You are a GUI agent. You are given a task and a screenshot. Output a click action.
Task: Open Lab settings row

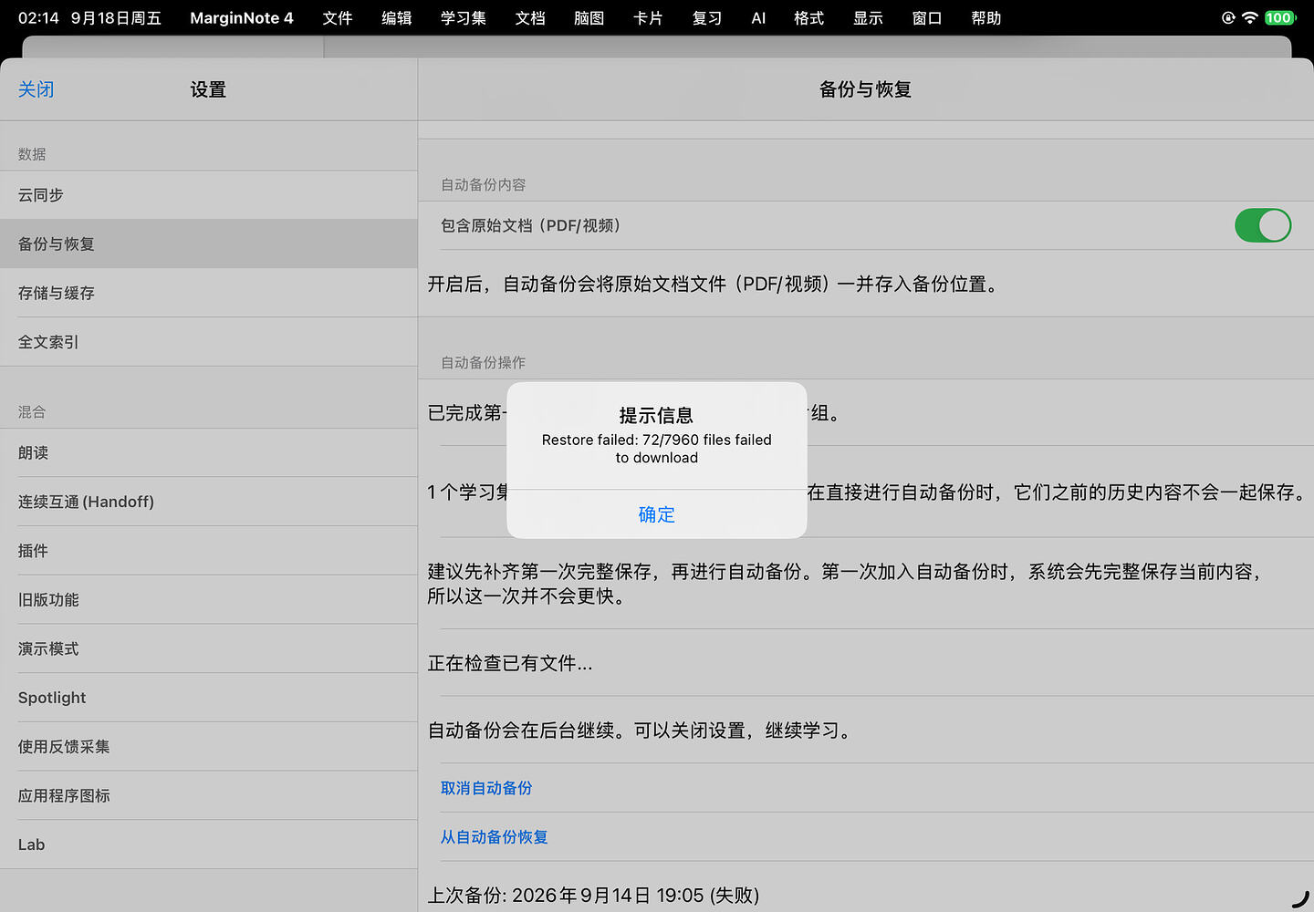209,845
